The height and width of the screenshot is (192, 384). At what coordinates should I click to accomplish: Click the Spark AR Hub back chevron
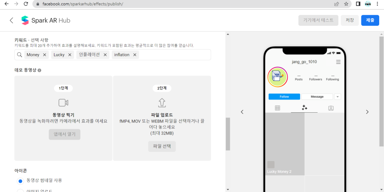pyautogui.click(x=11, y=20)
